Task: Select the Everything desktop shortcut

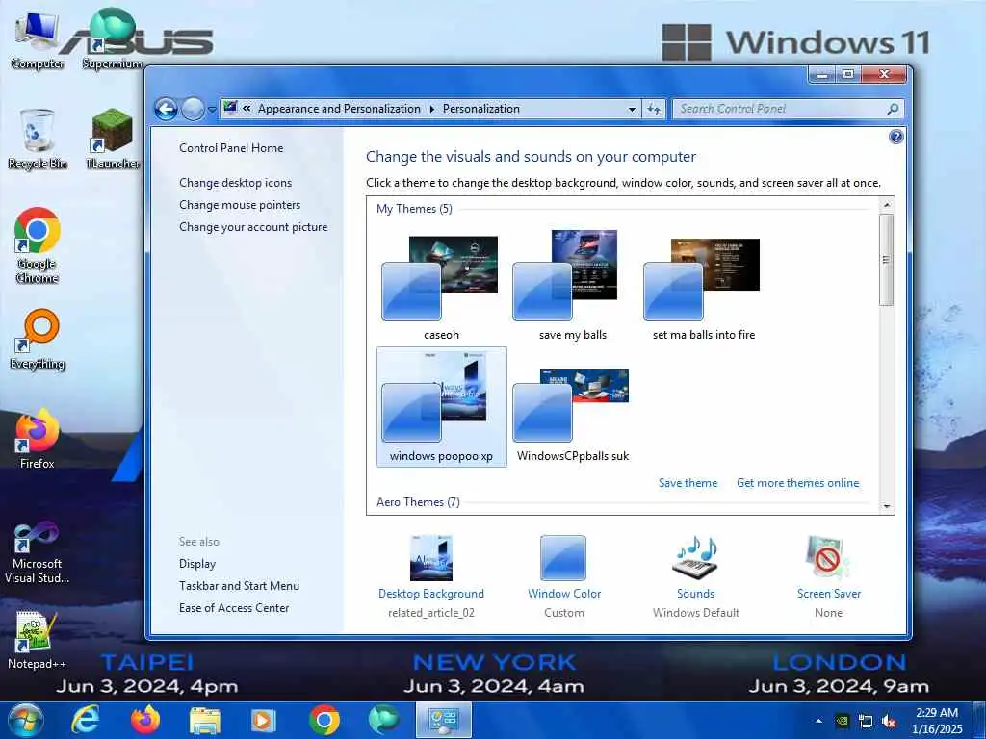Action: point(38,340)
